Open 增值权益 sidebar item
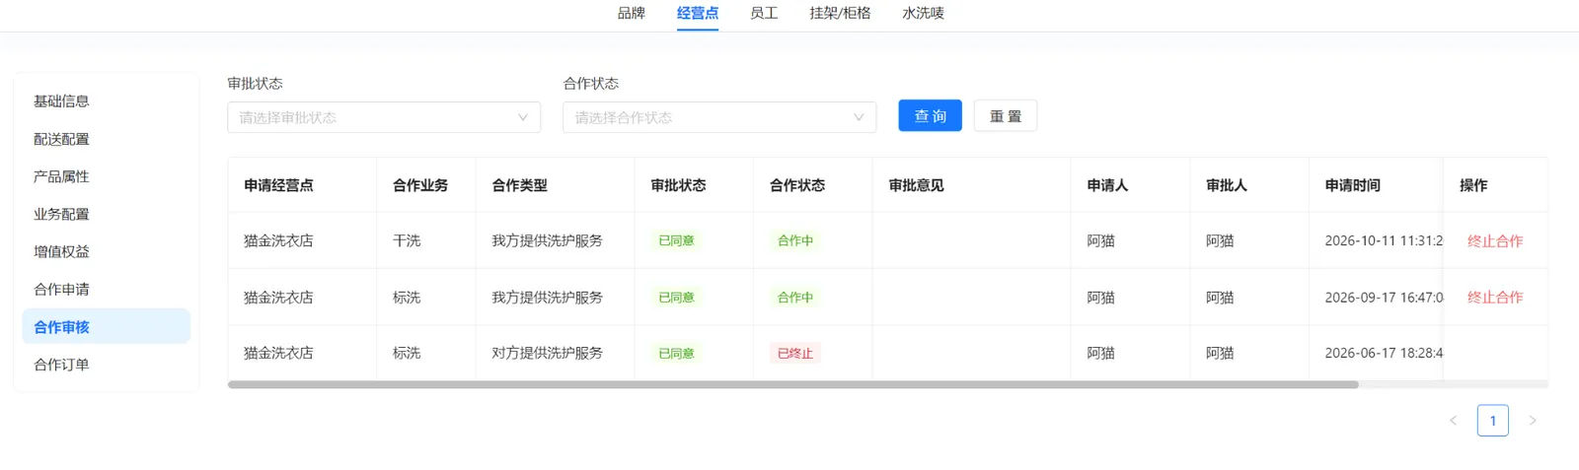This screenshot has height=470, width=1579. pyautogui.click(x=106, y=251)
